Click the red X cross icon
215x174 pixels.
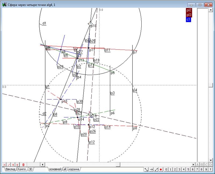[4, 165]
